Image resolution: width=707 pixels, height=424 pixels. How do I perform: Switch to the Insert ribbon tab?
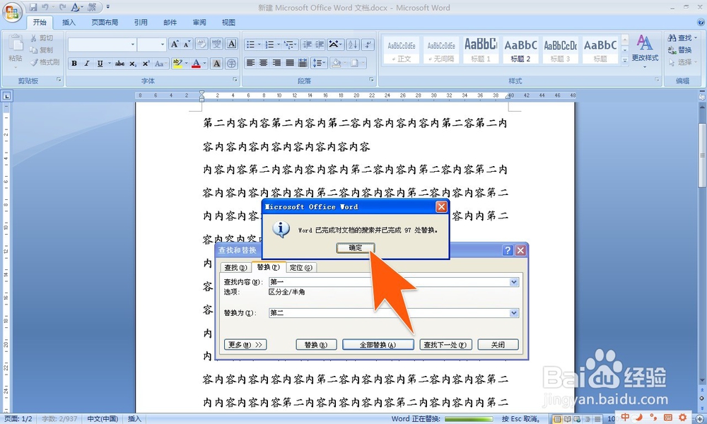click(x=69, y=22)
